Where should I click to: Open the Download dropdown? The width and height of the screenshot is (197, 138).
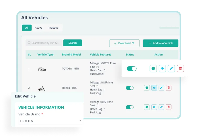124,43
